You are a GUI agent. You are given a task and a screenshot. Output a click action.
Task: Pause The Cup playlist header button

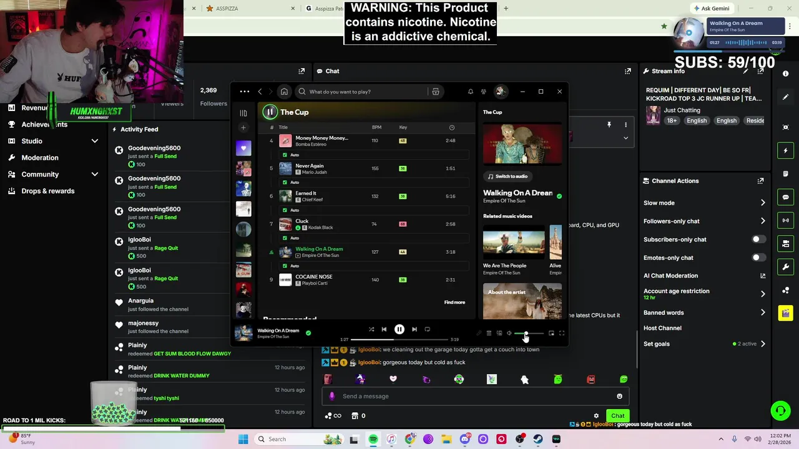pyautogui.click(x=270, y=112)
